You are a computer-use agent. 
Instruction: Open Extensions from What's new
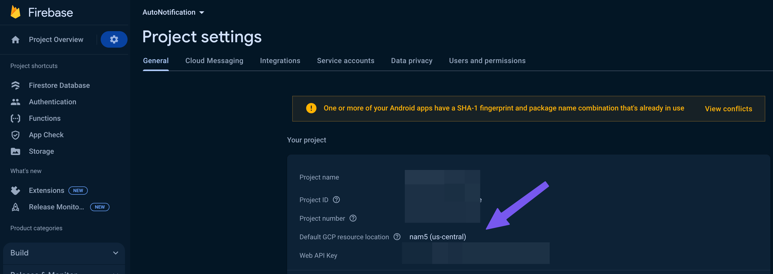[46, 191]
